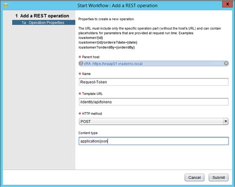The image size is (235, 187).
Task: Click the dialog title Start Workflow text
Action: [117, 5]
